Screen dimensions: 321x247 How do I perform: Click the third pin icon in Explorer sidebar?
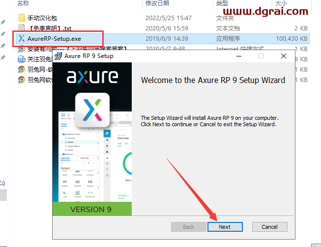point(3,46)
